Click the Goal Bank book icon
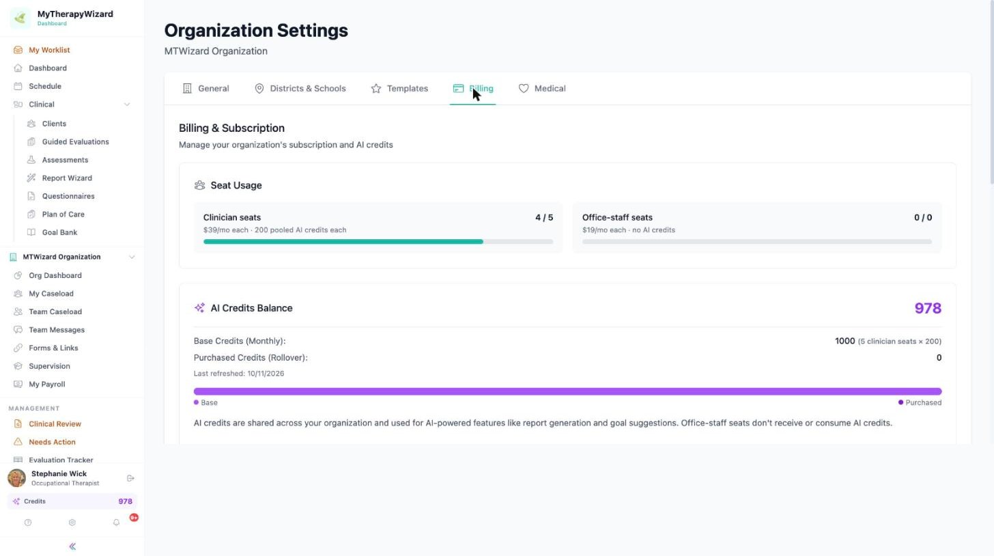 [x=31, y=232]
